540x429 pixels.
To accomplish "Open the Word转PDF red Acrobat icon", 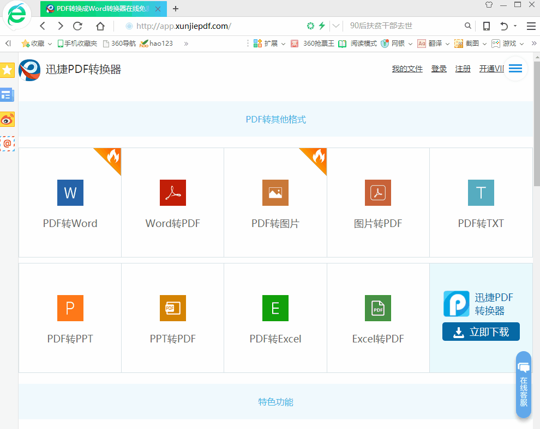I will (x=173, y=193).
